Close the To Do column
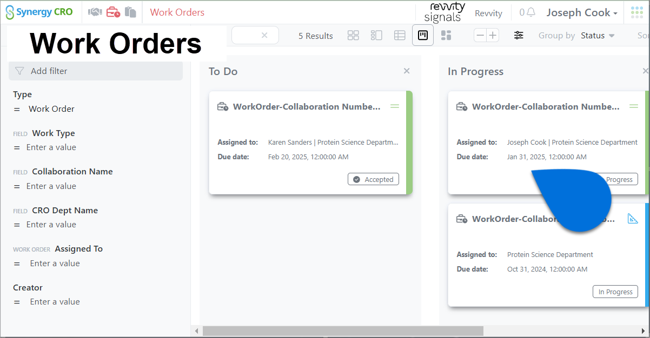The height and width of the screenshot is (338, 650). 407,71
